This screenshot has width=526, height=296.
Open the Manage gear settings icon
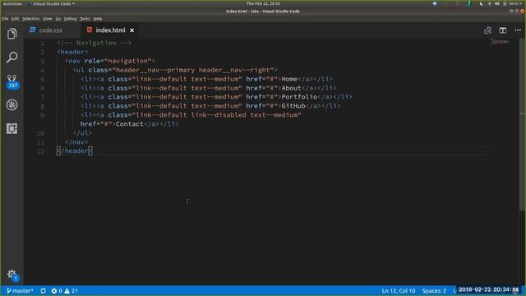pyautogui.click(x=12, y=275)
